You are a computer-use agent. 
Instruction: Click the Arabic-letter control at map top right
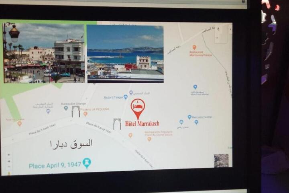pyautogui.click(x=218, y=29)
